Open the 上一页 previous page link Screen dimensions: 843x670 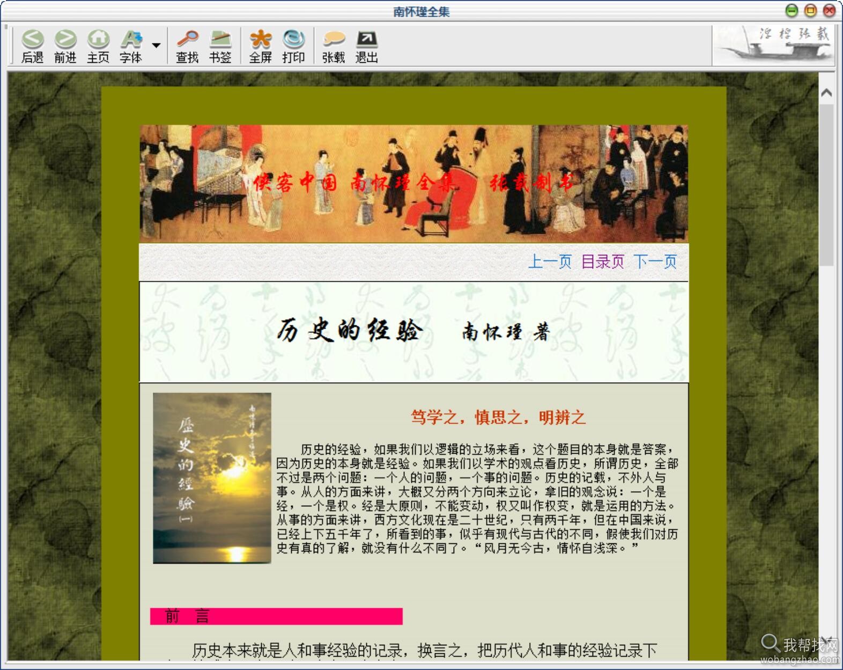[550, 261]
